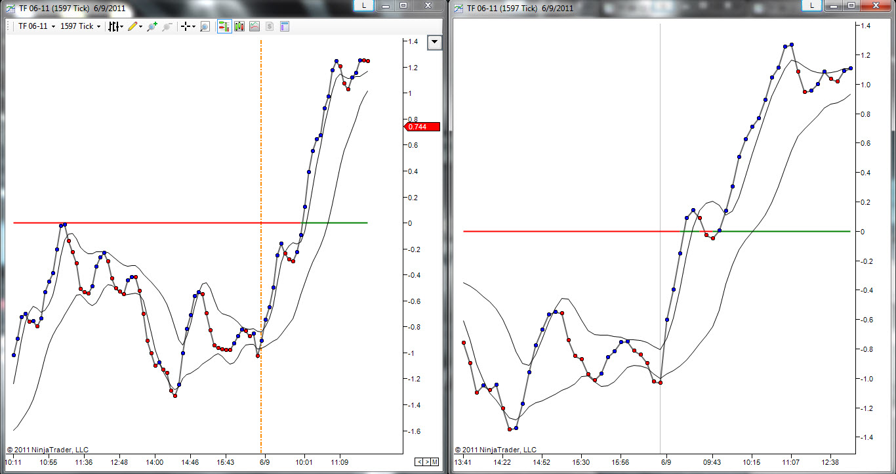896x474 pixels.
Task: Expand the crosshair cursor type dropdown
Action: (194, 27)
